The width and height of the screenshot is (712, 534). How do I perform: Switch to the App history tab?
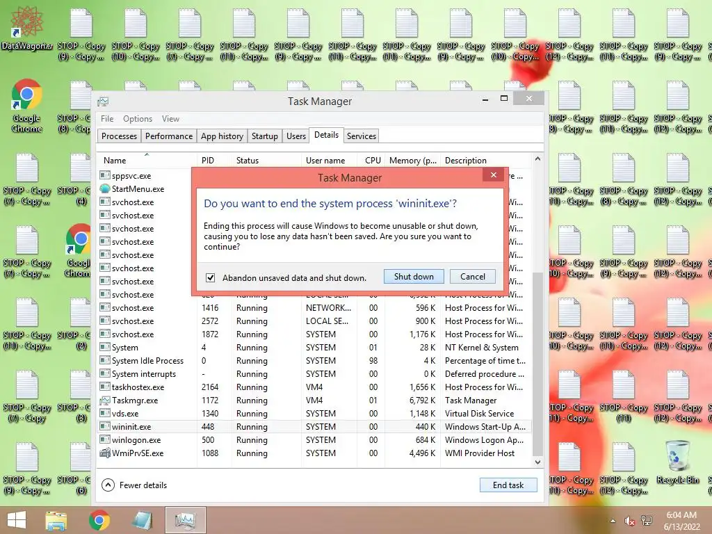222,136
